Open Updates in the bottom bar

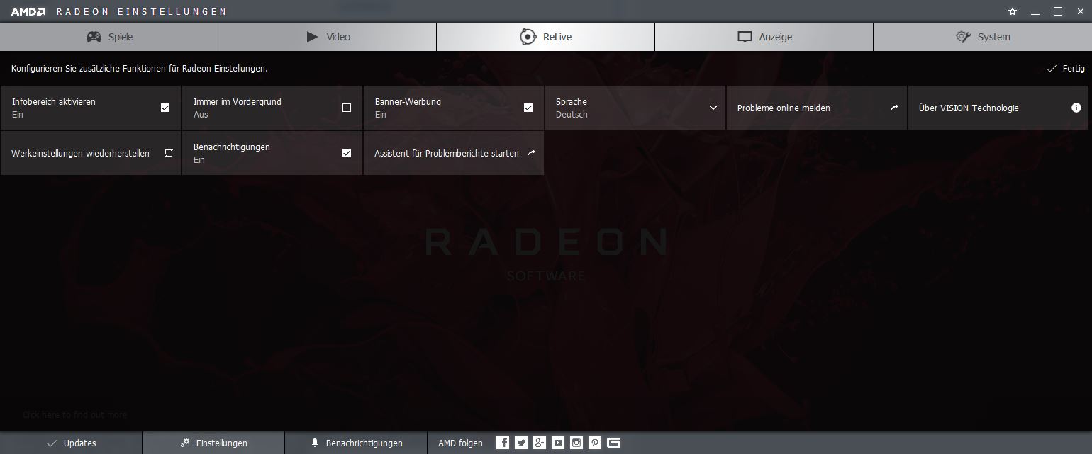point(71,443)
